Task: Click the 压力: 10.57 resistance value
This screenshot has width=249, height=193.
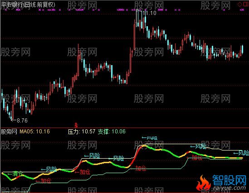Action: [x=82, y=132]
